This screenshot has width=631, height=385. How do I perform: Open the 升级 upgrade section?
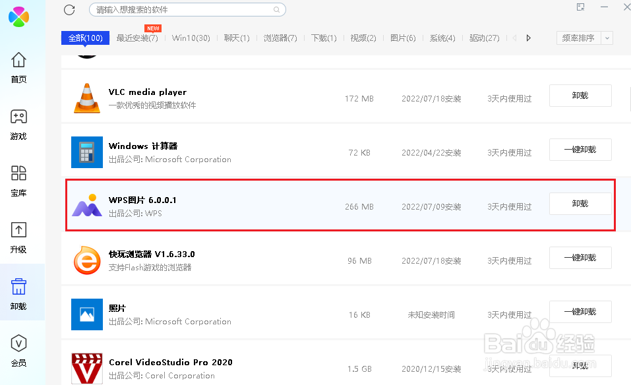(18, 238)
